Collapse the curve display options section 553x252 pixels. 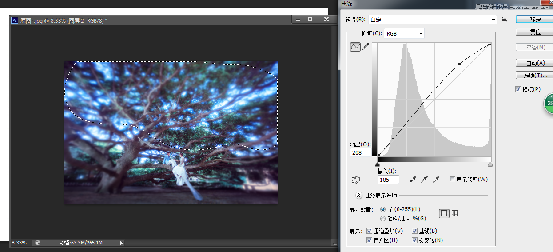click(359, 195)
